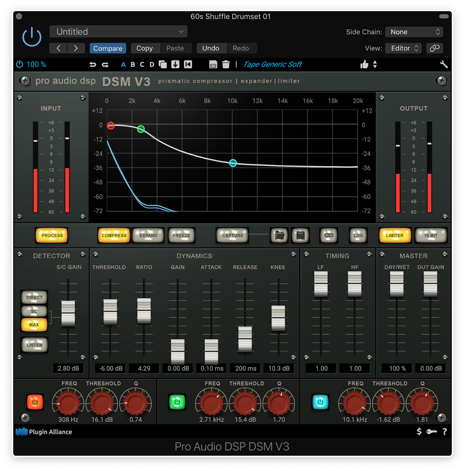Click the delete preset trash icon
Image resolution: width=465 pixels, height=471 pixels.
(226, 64)
